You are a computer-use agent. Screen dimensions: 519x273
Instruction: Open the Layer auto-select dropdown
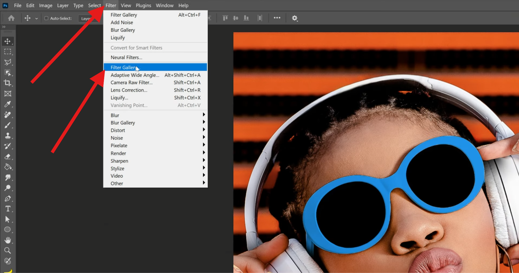(x=89, y=18)
